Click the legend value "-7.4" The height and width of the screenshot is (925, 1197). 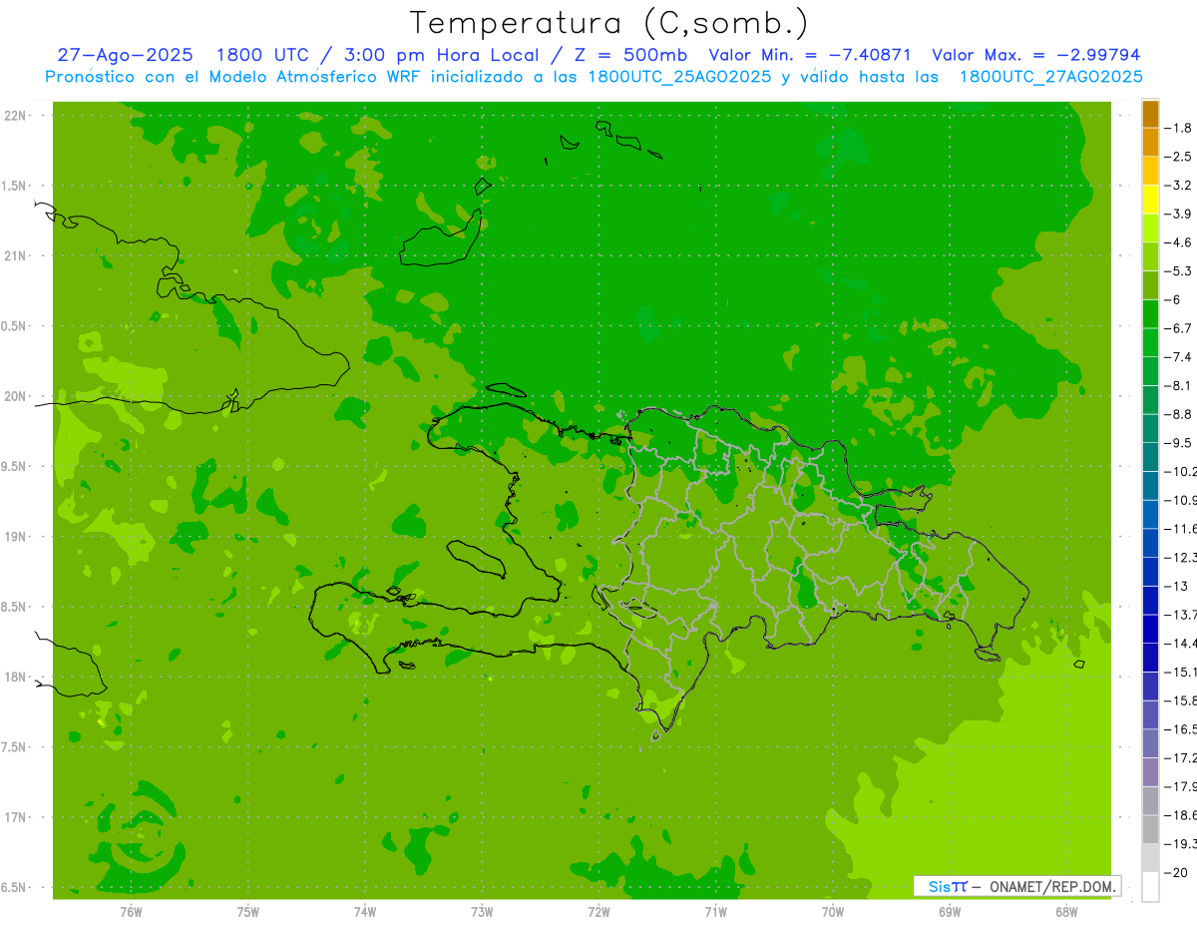tap(1179, 357)
